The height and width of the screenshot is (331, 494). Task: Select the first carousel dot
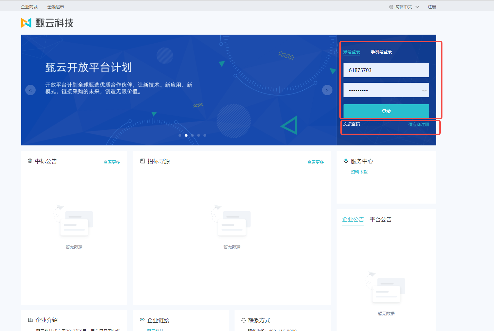pyautogui.click(x=180, y=135)
